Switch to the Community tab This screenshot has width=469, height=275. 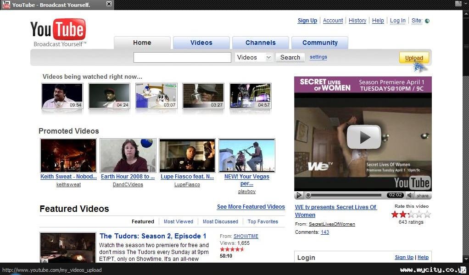click(x=320, y=43)
